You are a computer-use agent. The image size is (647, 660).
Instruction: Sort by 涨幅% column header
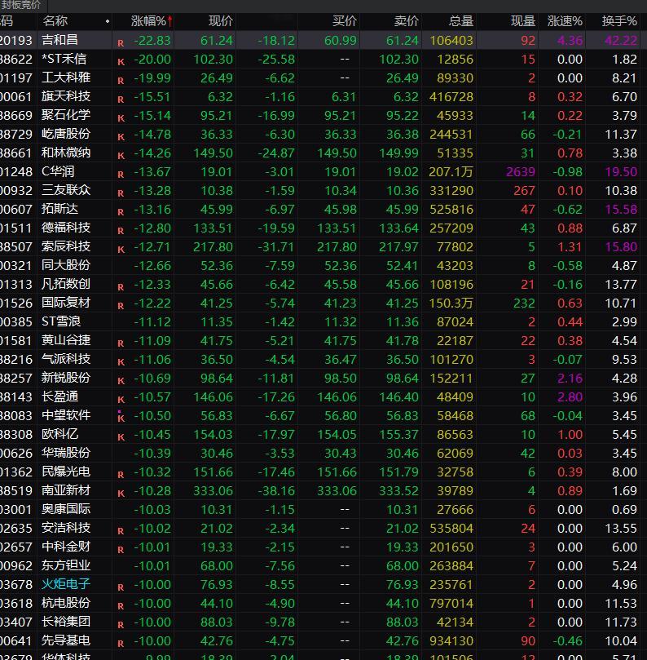pos(149,21)
